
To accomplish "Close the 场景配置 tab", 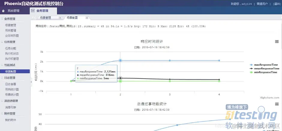I will (x=87, y=18).
